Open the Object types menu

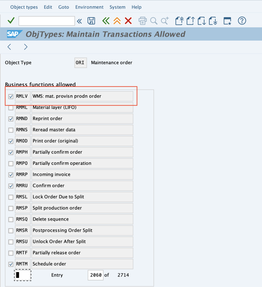click(24, 7)
